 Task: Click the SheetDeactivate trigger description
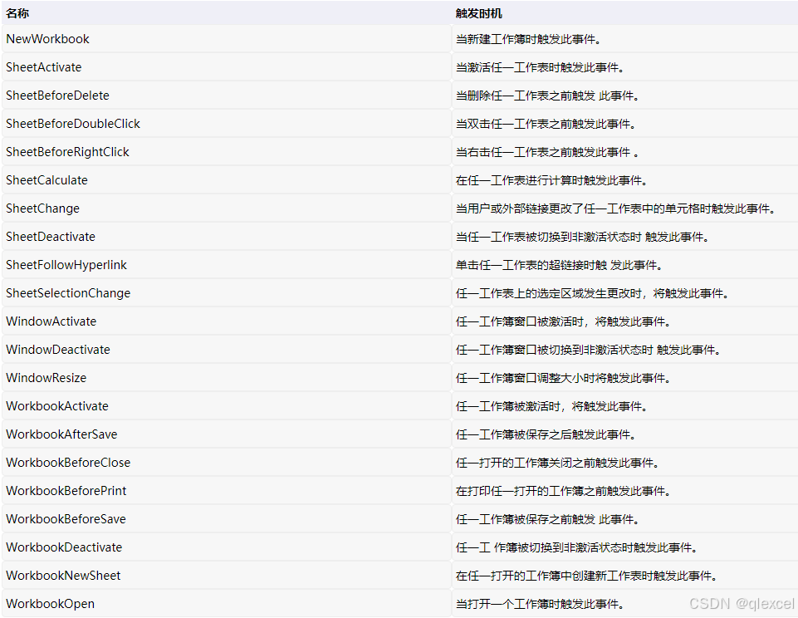tap(582, 237)
